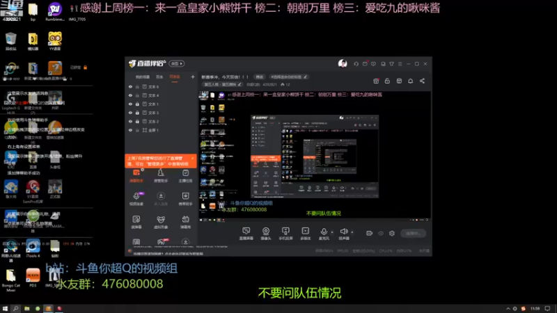
Task: Open the notifications icon with a red dot
Action: pos(365,64)
